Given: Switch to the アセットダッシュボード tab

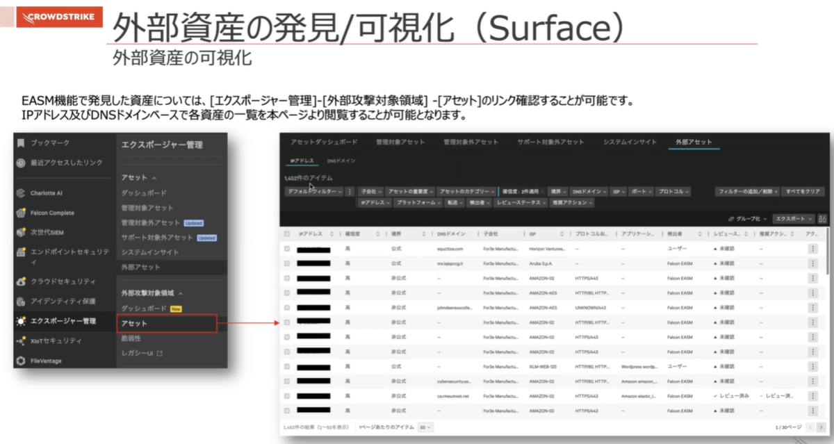Looking at the screenshot, I should [x=324, y=142].
